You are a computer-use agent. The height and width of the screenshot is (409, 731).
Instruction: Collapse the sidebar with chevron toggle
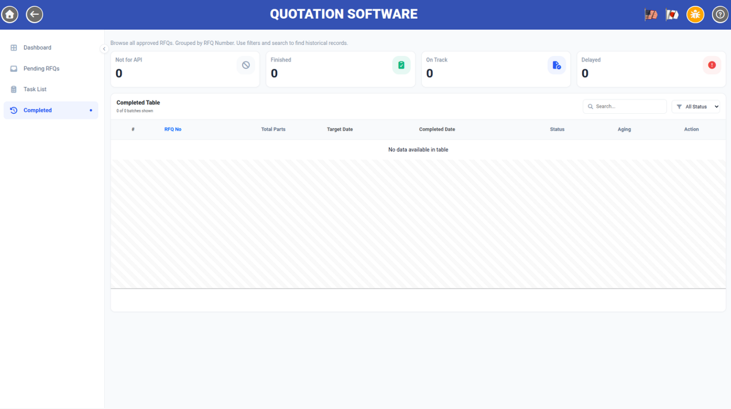(x=104, y=49)
